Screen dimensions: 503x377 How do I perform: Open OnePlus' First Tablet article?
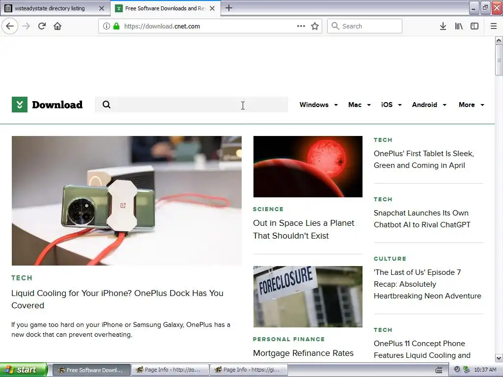(x=423, y=160)
